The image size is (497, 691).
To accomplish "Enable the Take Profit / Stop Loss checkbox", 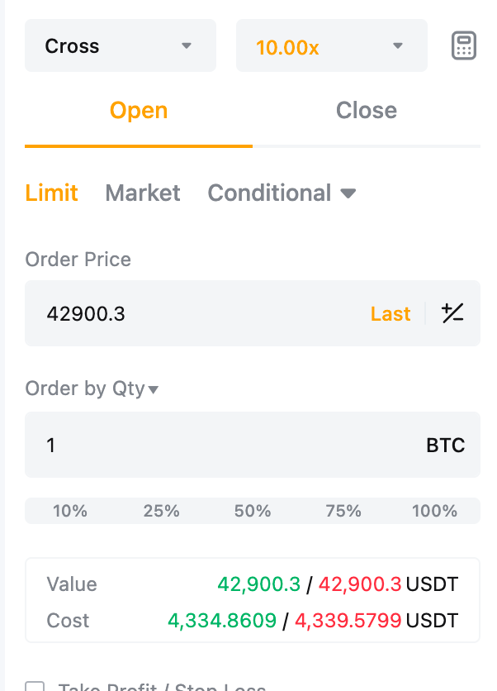I will coord(35,686).
